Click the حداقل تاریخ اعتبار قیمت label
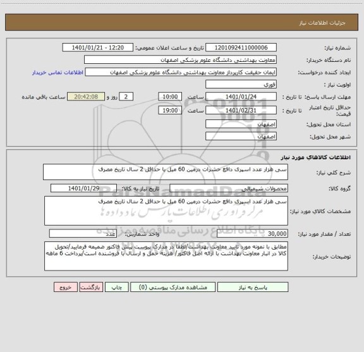Screen dimensions: 364x352 click(x=330, y=111)
